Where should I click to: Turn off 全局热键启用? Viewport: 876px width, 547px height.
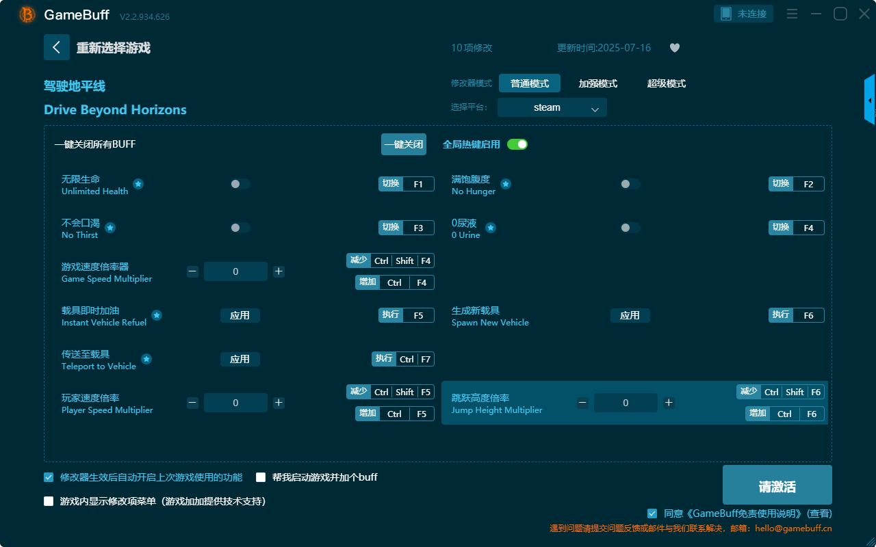tap(517, 144)
